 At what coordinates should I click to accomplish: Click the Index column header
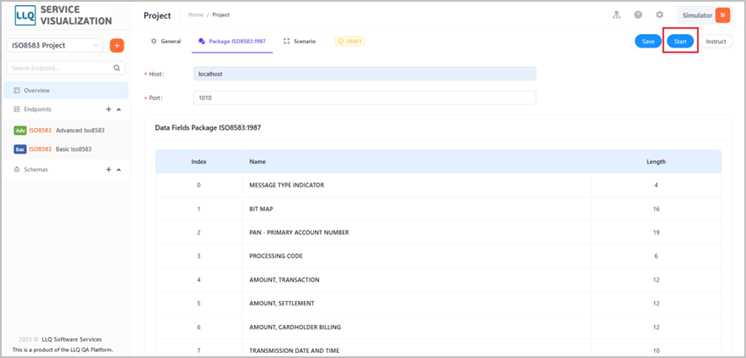click(x=199, y=162)
